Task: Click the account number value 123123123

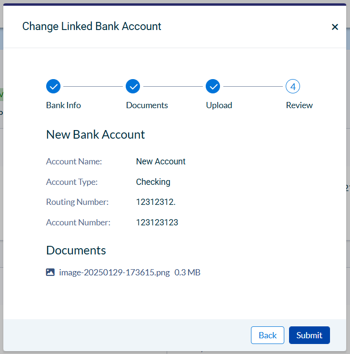Action: point(157,223)
